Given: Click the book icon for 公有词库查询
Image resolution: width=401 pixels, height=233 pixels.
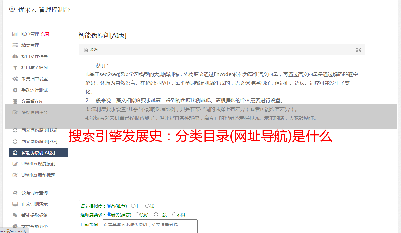Looking at the screenshot, I should click(x=15, y=193).
